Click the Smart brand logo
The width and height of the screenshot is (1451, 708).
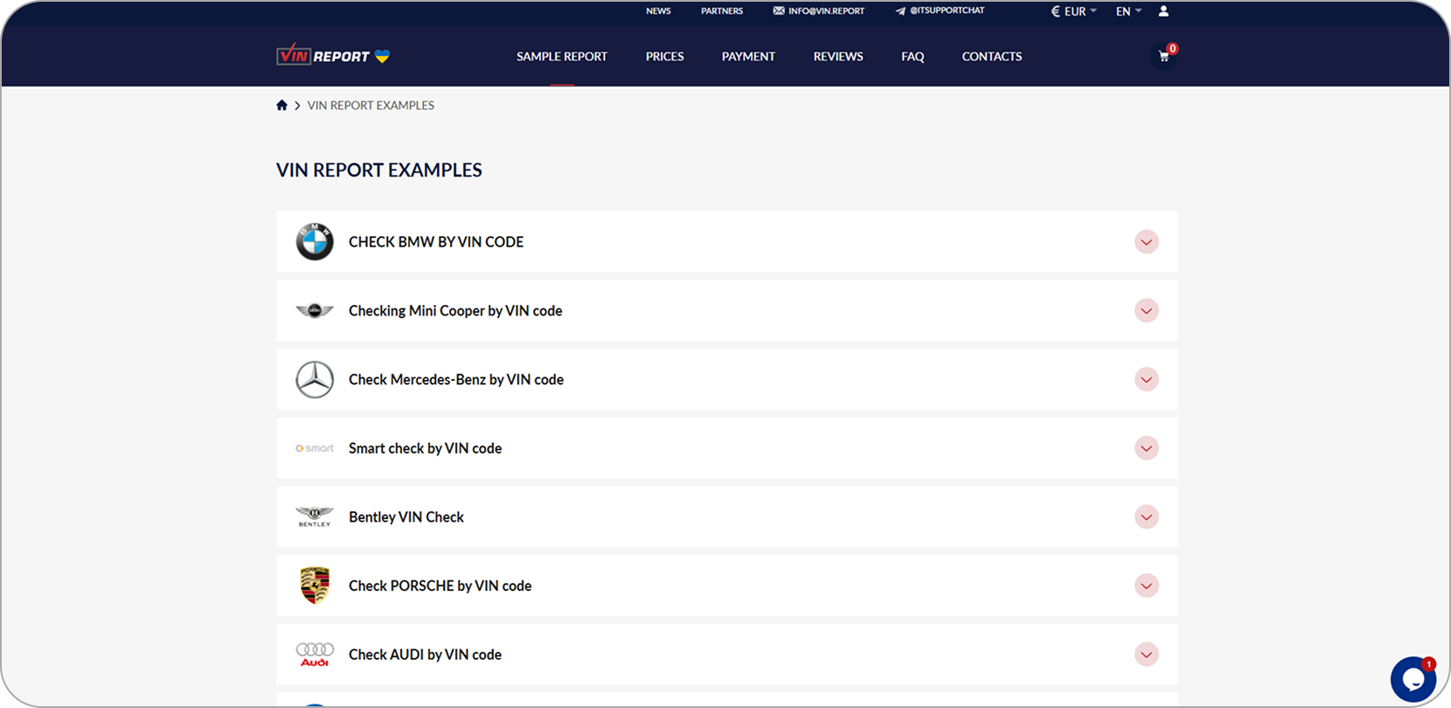pyautogui.click(x=315, y=448)
